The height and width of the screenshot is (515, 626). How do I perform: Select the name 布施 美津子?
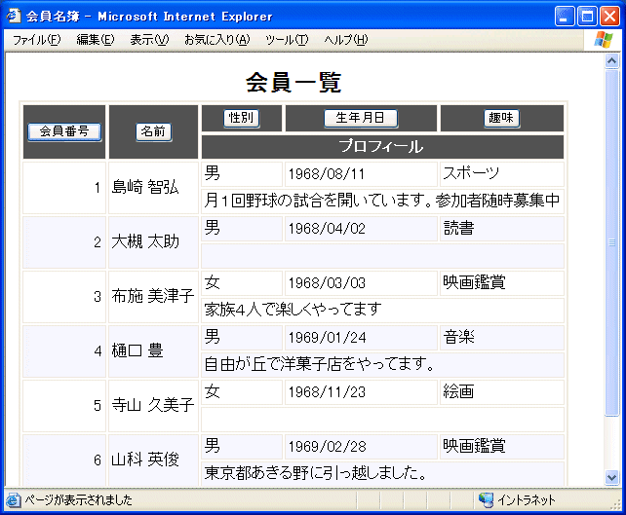tap(153, 296)
